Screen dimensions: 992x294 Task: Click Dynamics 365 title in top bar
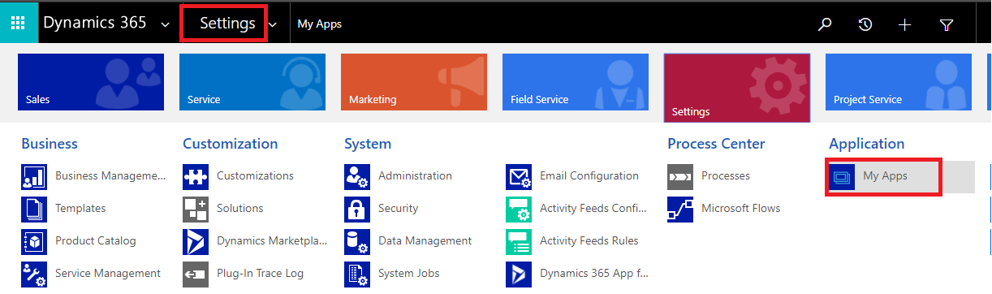coord(95,23)
